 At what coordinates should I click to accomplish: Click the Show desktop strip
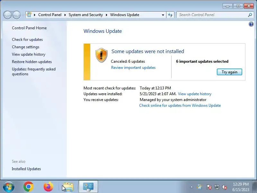click(255, 187)
